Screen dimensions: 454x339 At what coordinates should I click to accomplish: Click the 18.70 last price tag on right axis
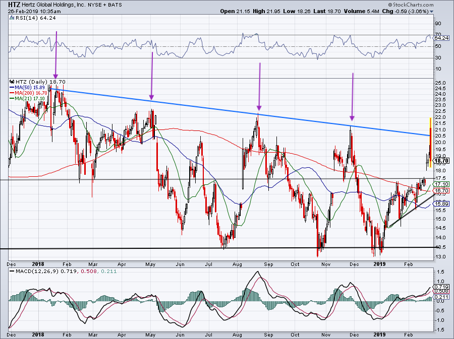441,161
